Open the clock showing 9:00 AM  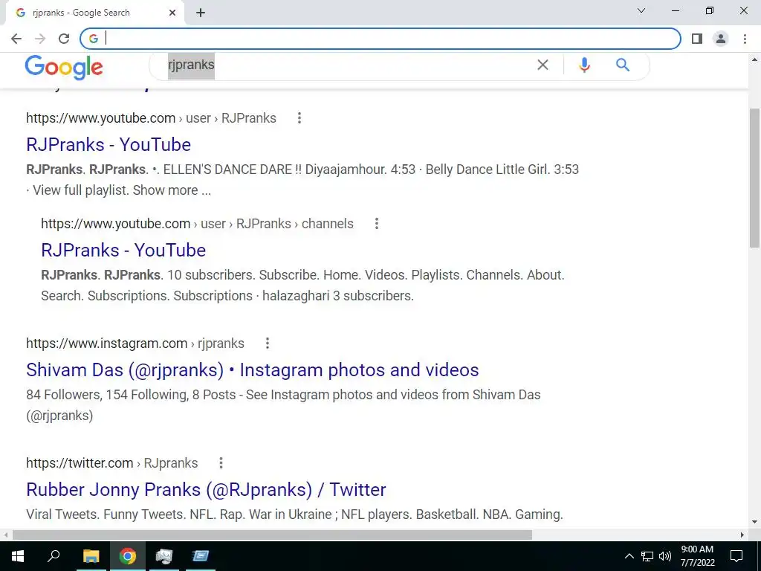(x=697, y=556)
